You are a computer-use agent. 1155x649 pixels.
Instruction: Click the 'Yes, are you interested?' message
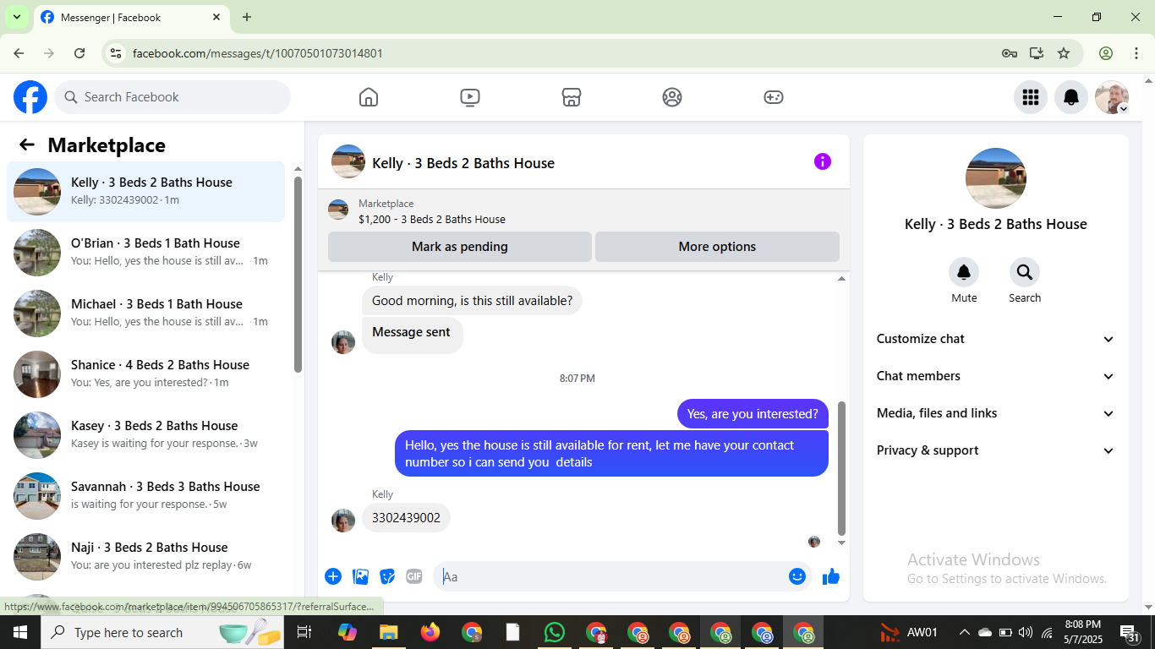[x=753, y=414]
